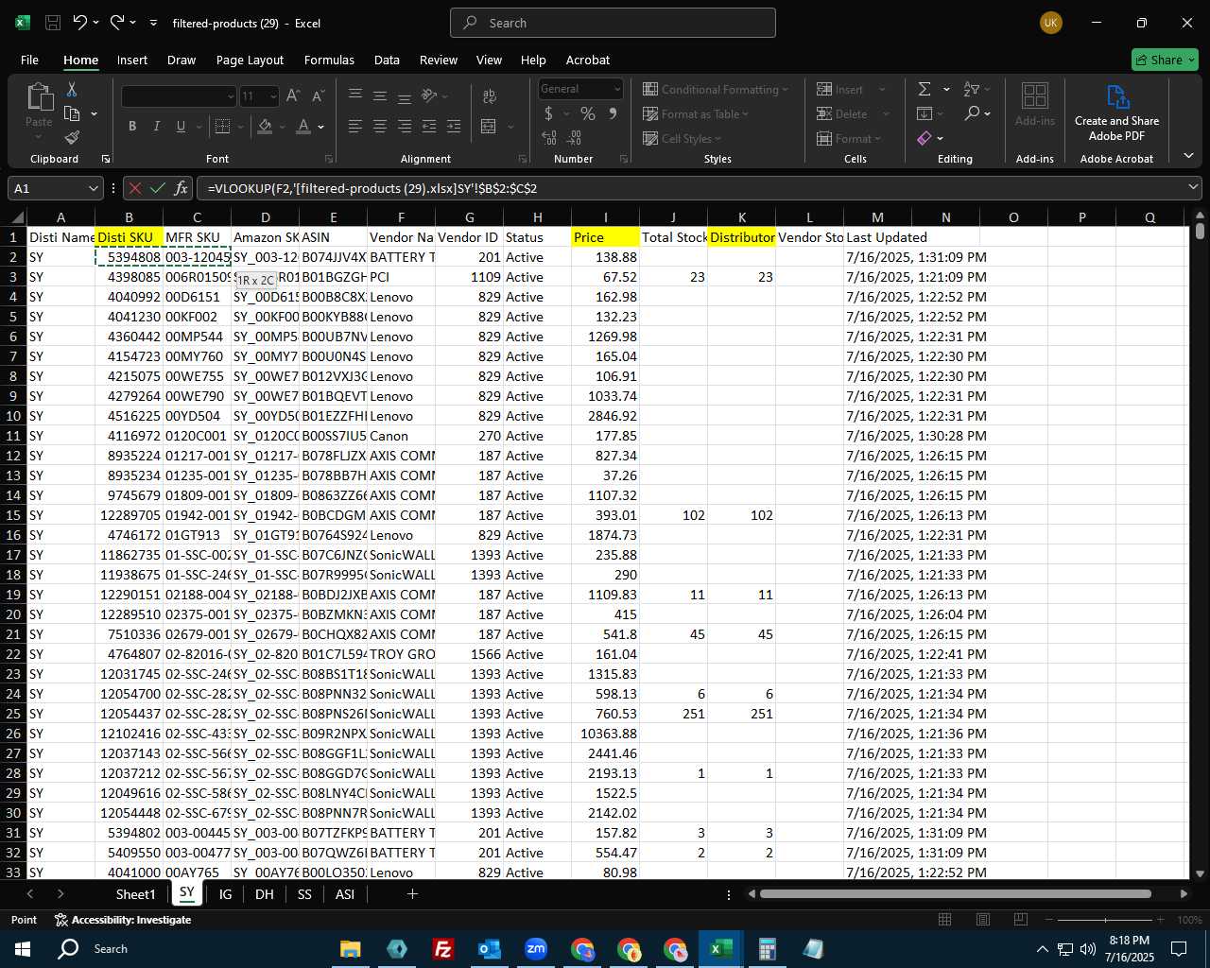
Task: Open the Add-ins pane
Action: 1035,104
